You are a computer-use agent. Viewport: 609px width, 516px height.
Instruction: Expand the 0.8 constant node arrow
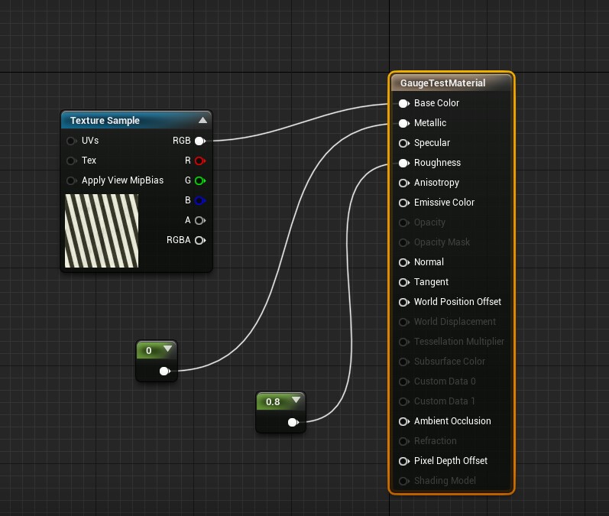pos(296,400)
